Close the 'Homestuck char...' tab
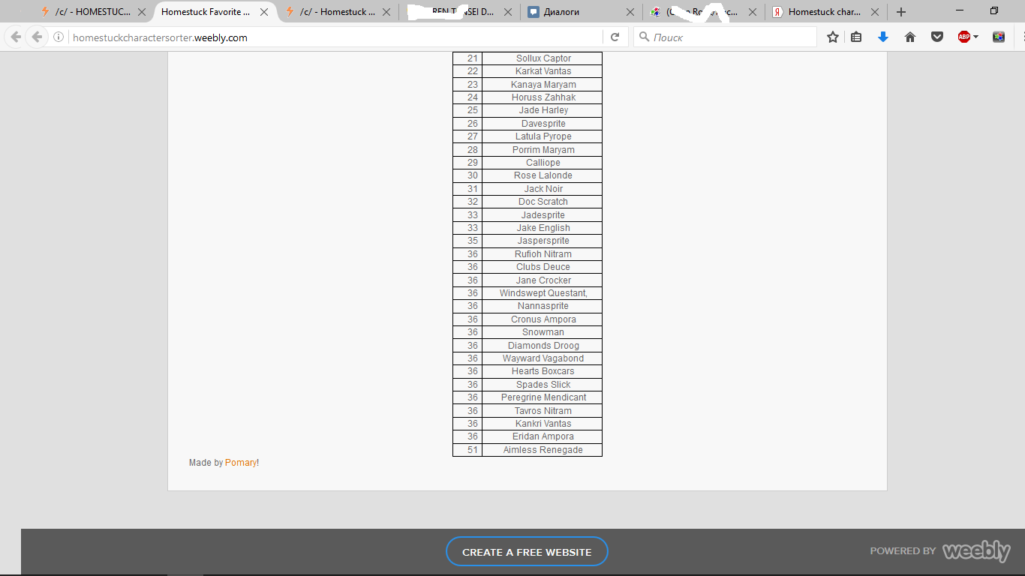 pyautogui.click(x=874, y=12)
